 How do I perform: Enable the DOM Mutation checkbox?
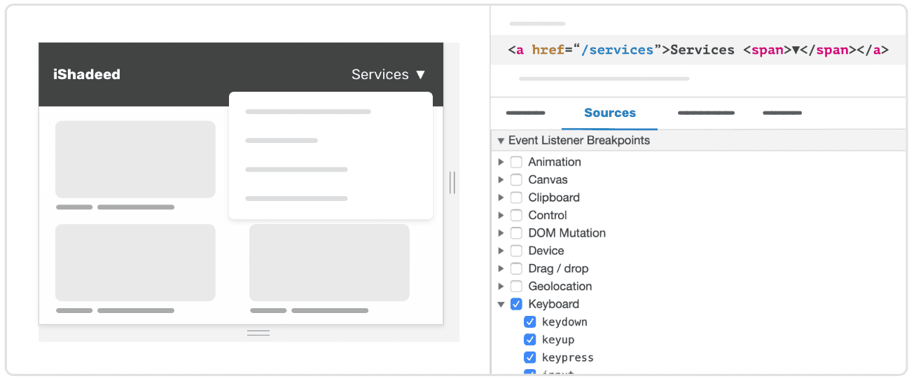click(x=516, y=233)
